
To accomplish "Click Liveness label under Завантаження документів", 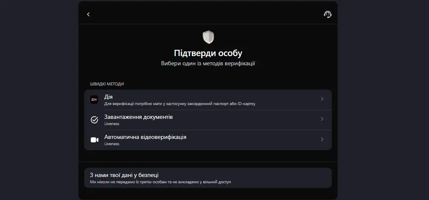I will (112, 124).
